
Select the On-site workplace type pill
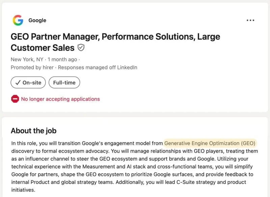pyautogui.click(x=28, y=83)
